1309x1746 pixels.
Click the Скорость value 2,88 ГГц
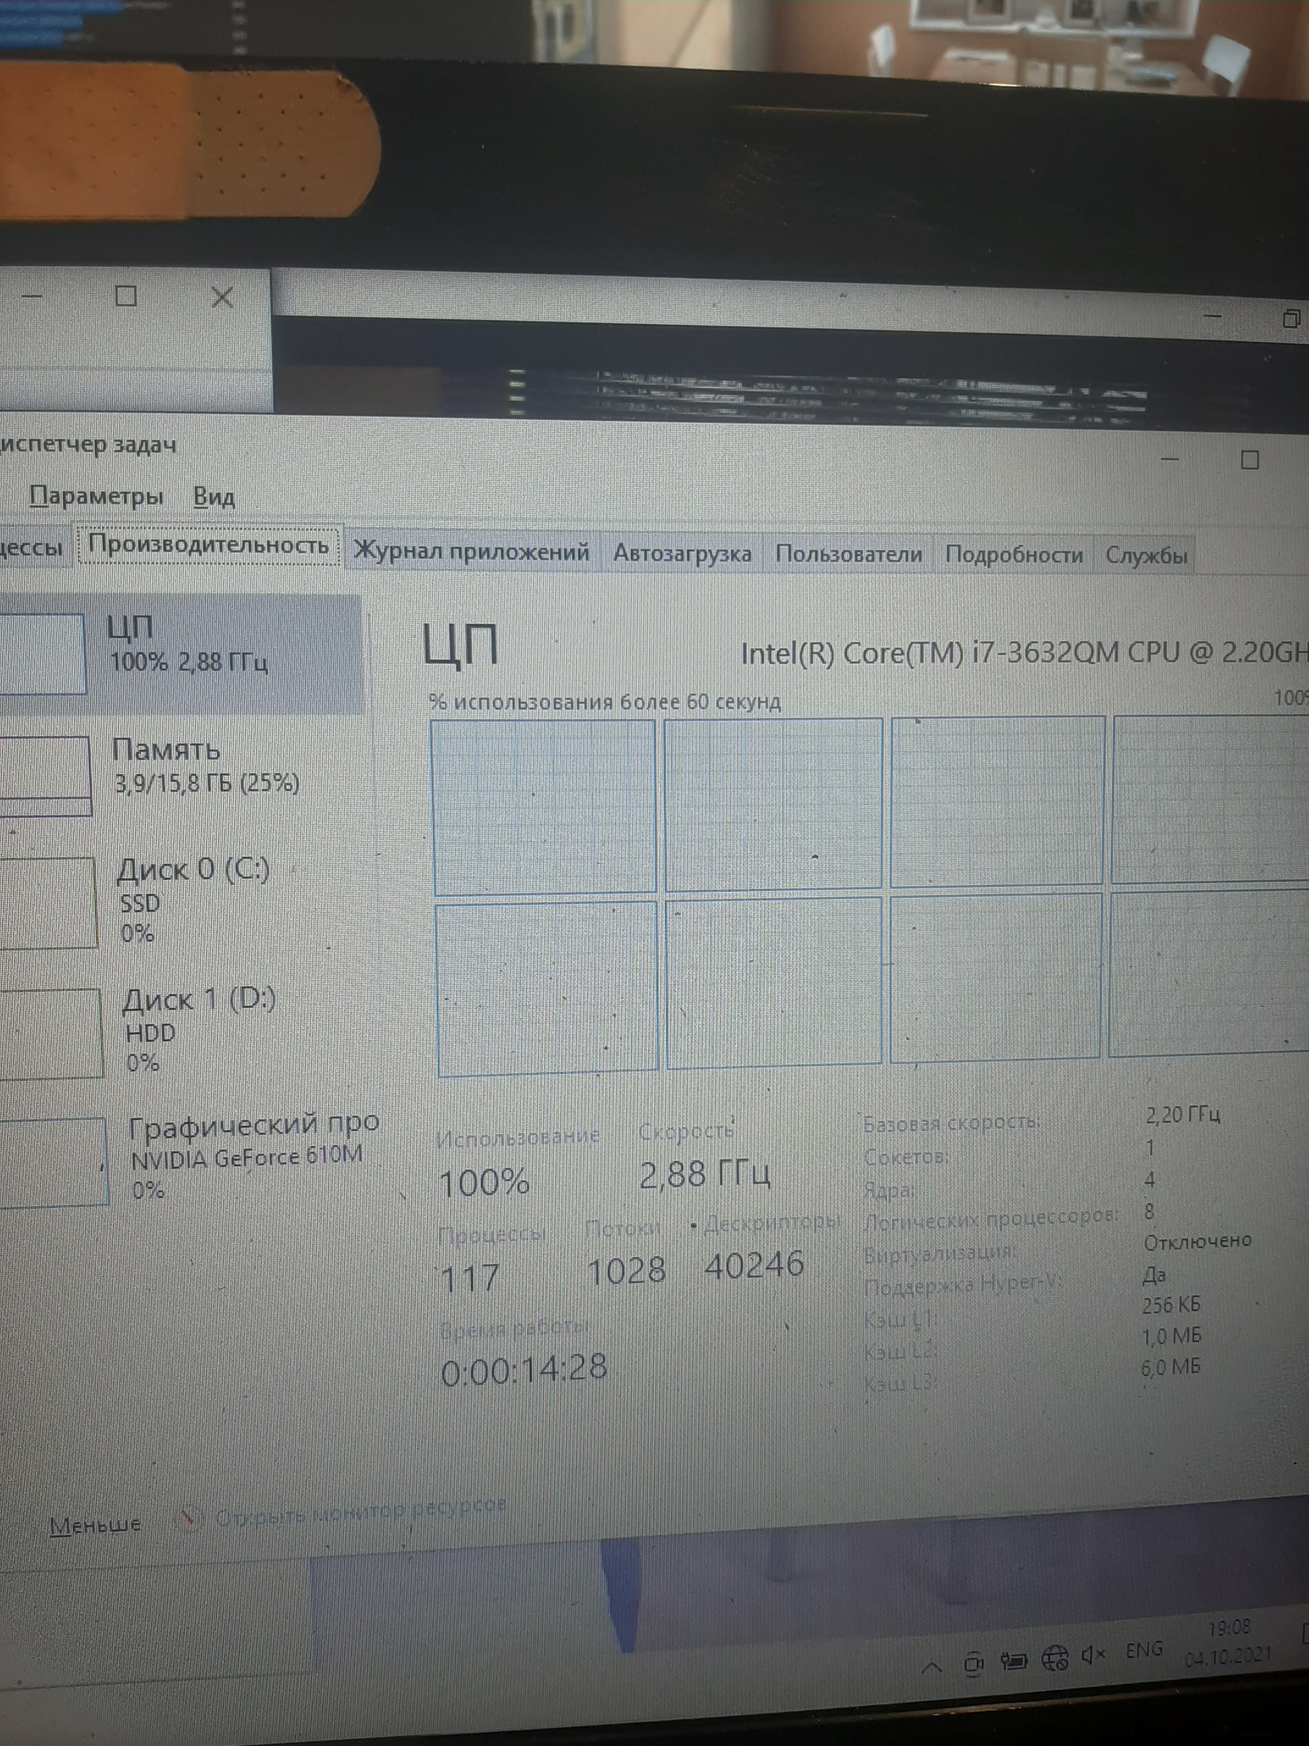click(x=704, y=1175)
